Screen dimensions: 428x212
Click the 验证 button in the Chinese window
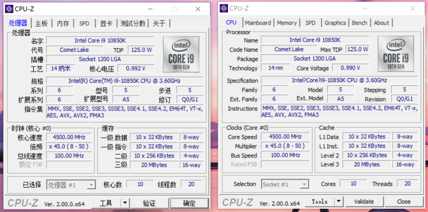149,203
